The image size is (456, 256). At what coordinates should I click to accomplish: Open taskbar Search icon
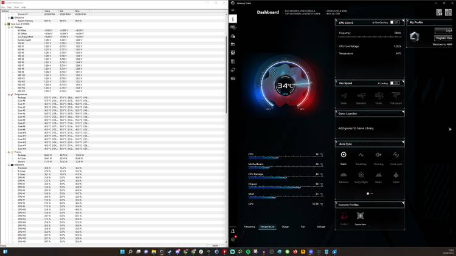point(130,252)
